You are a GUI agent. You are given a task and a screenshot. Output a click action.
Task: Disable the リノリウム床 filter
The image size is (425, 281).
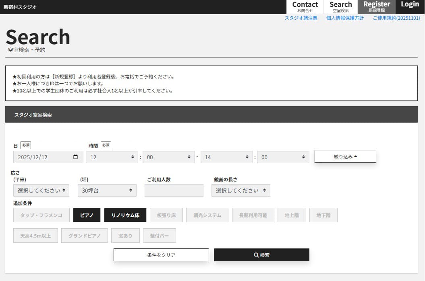(x=125, y=215)
